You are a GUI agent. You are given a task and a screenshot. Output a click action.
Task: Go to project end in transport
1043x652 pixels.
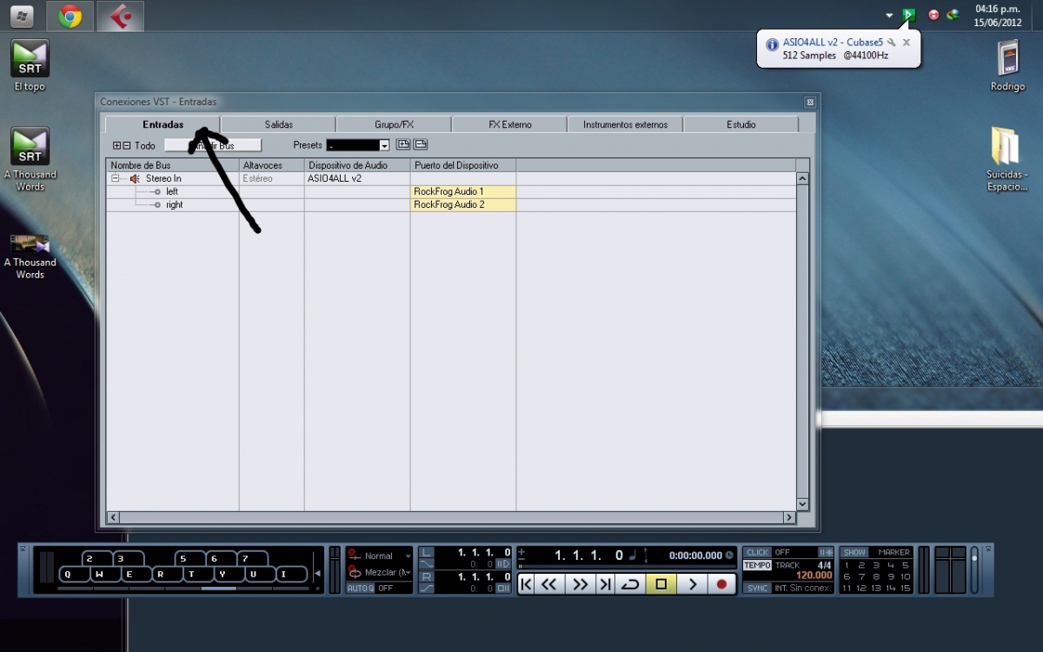click(x=606, y=584)
